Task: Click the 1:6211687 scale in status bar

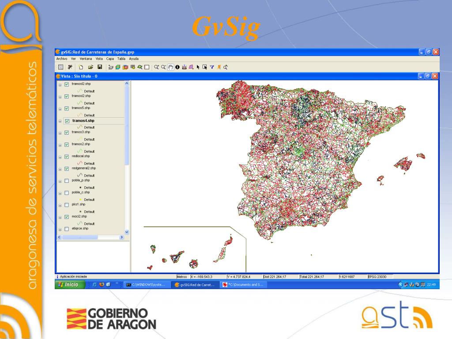Action: tap(347, 277)
